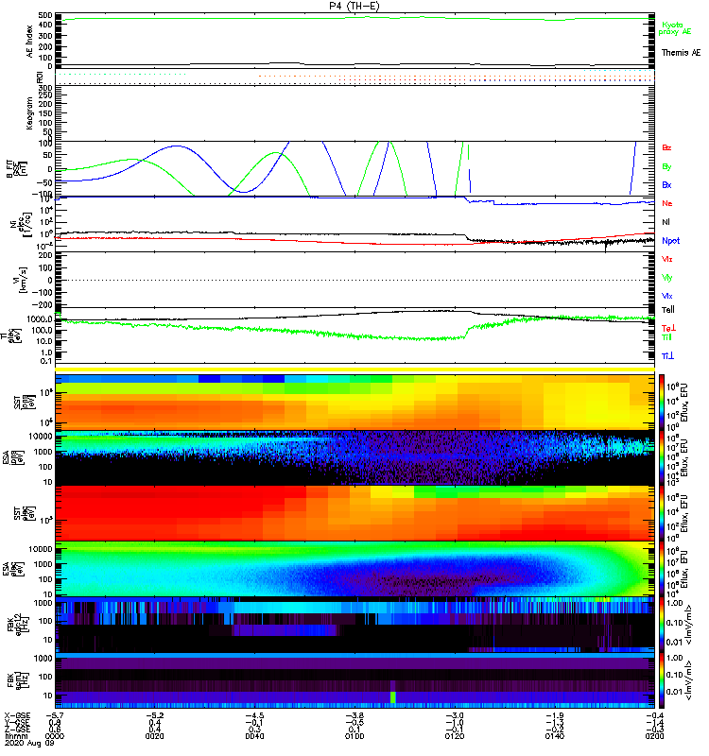Click the X-GSE value "-4.5"

tap(254, 715)
